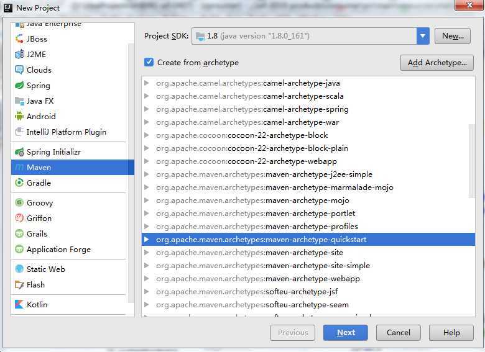This screenshot has height=352, width=485.
Task: Click the IntelliJ logo in the title bar
Action: click(x=8, y=7)
